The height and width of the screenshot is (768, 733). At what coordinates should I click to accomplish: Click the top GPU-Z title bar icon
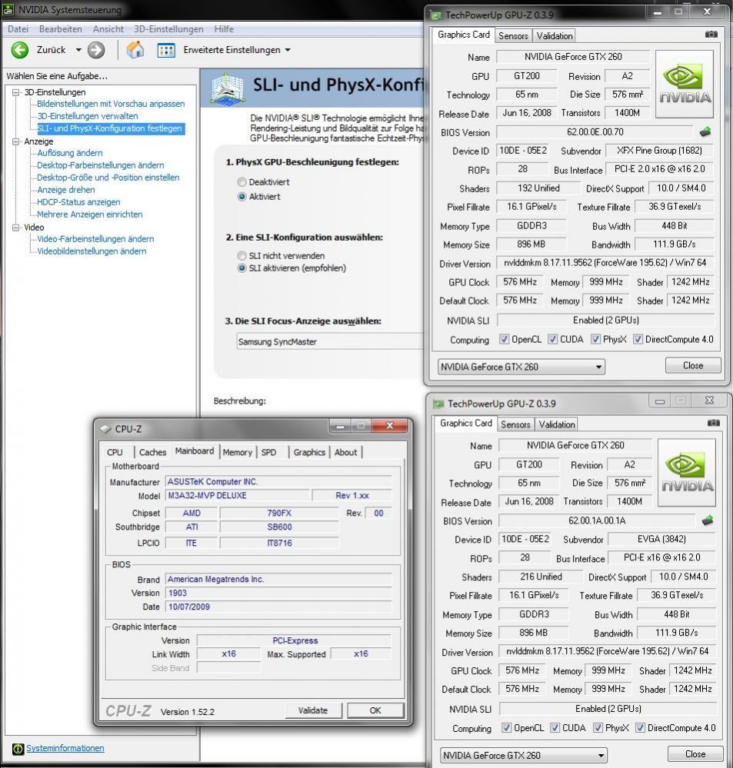[x=435, y=15]
